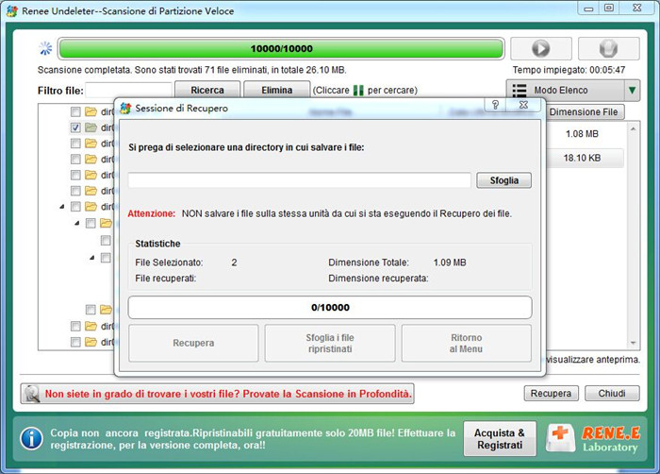
Task: Uncheck the checked second folder checkbox
Action: point(75,127)
